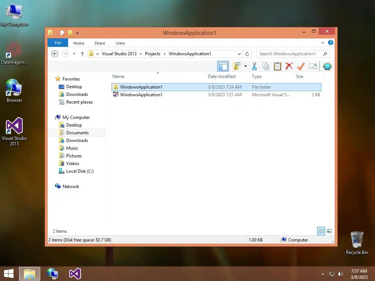
Task: Switch to the Home ribbon tab
Action: (79, 43)
